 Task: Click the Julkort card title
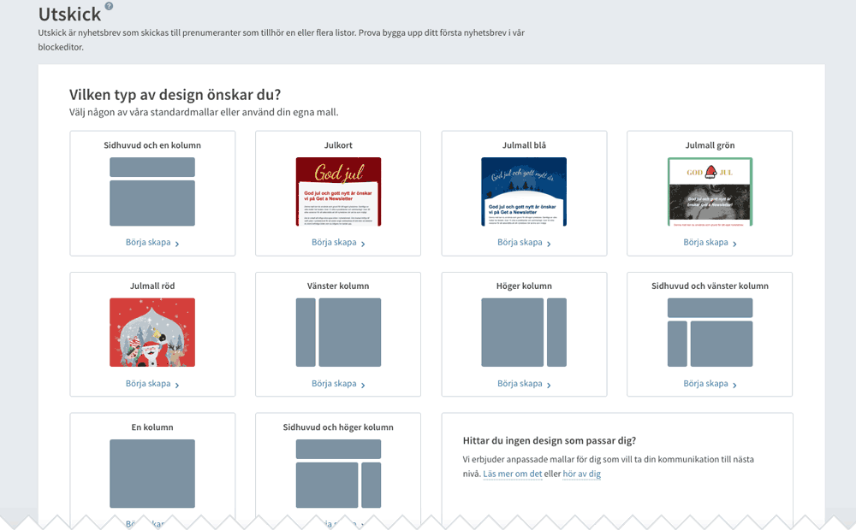[338, 145]
